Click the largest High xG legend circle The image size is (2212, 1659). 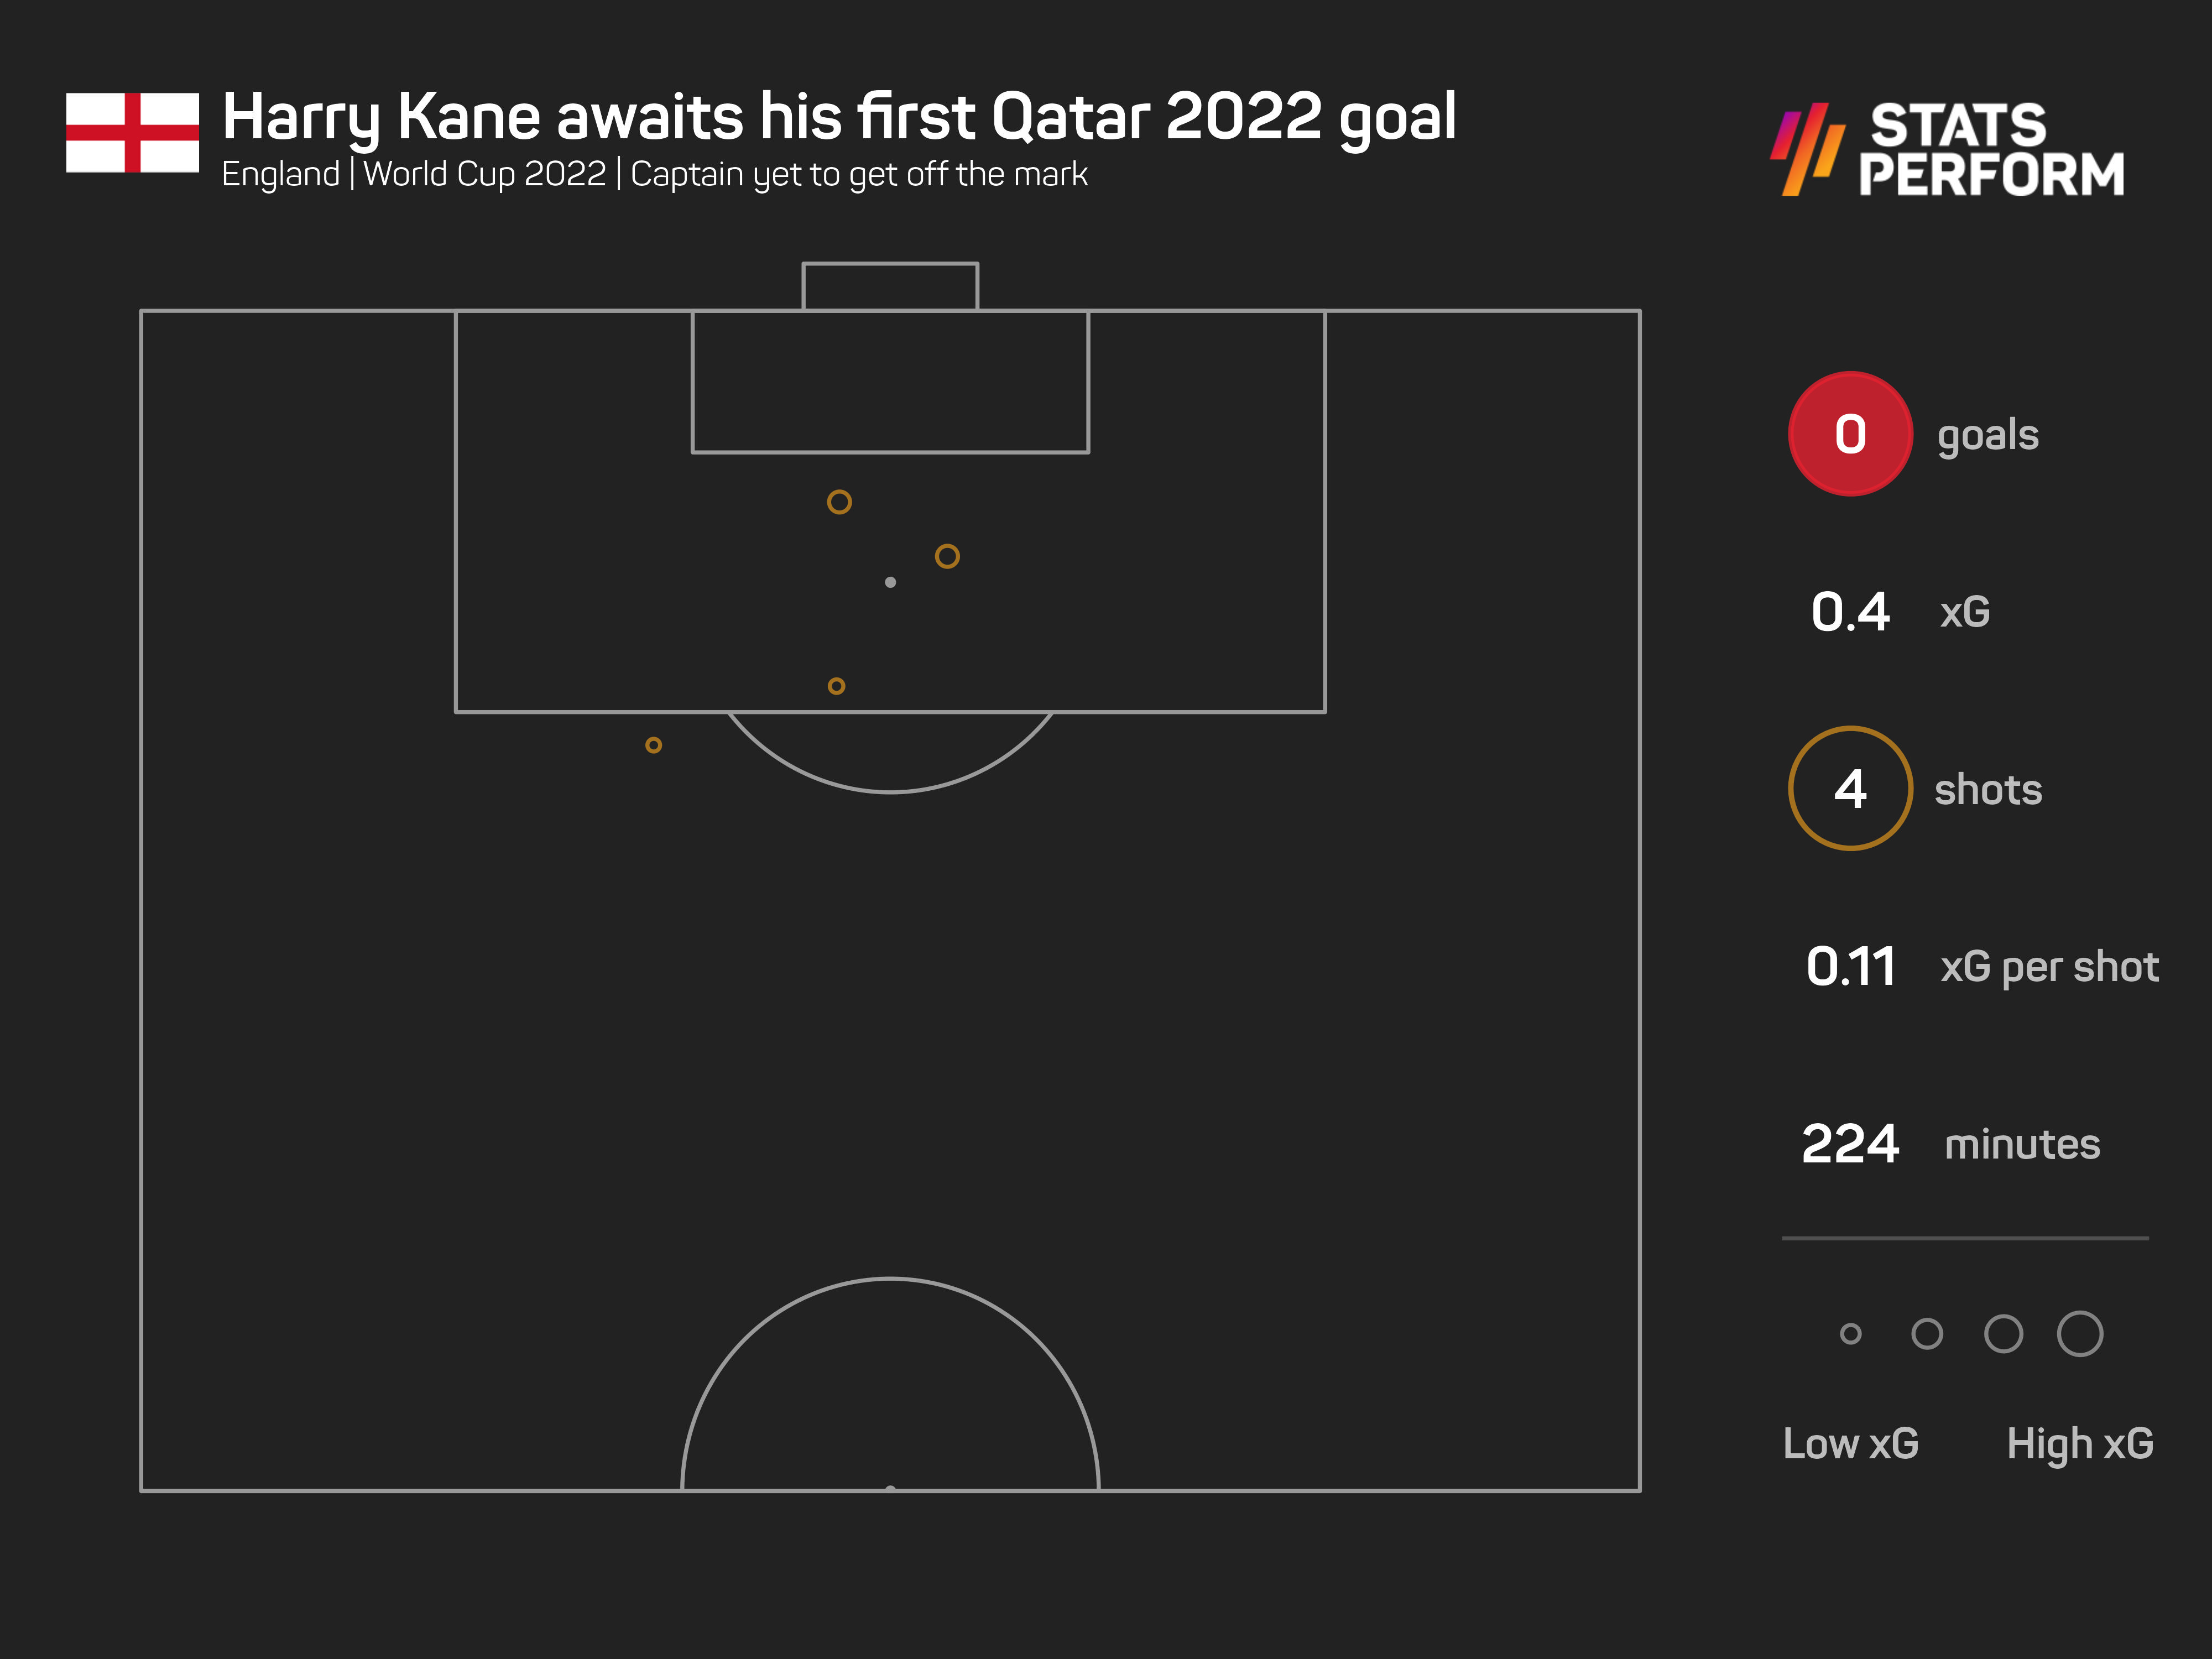(x=2080, y=1334)
